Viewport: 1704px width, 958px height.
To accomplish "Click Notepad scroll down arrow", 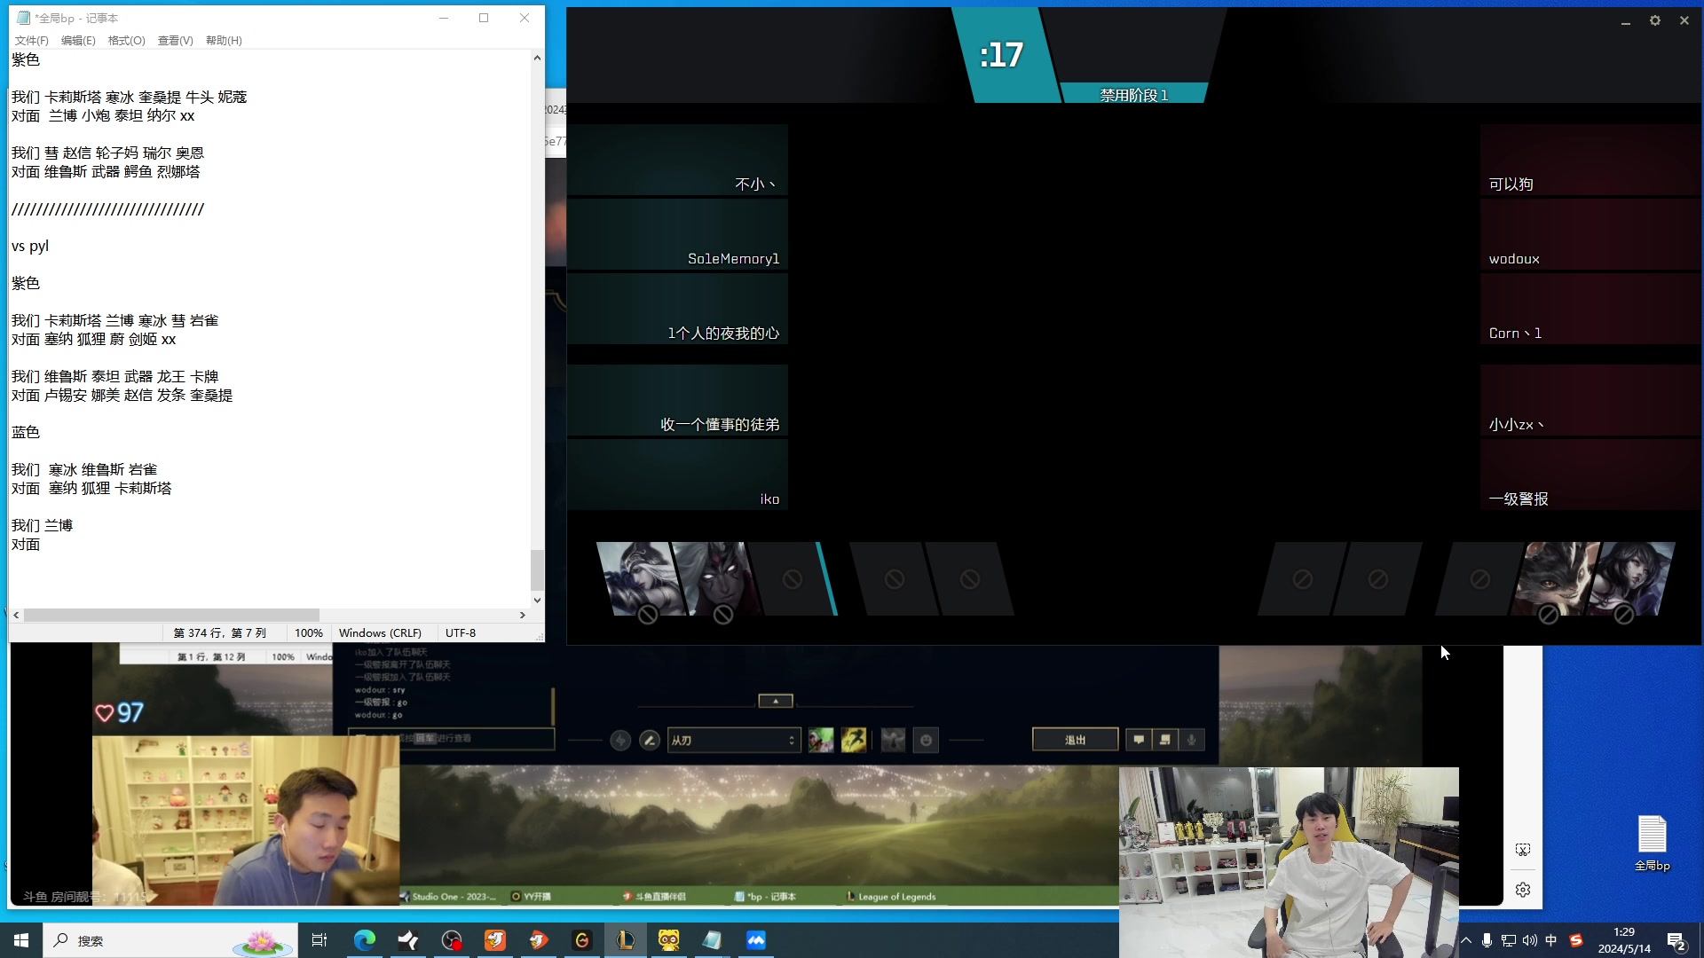I will click(537, 601).
